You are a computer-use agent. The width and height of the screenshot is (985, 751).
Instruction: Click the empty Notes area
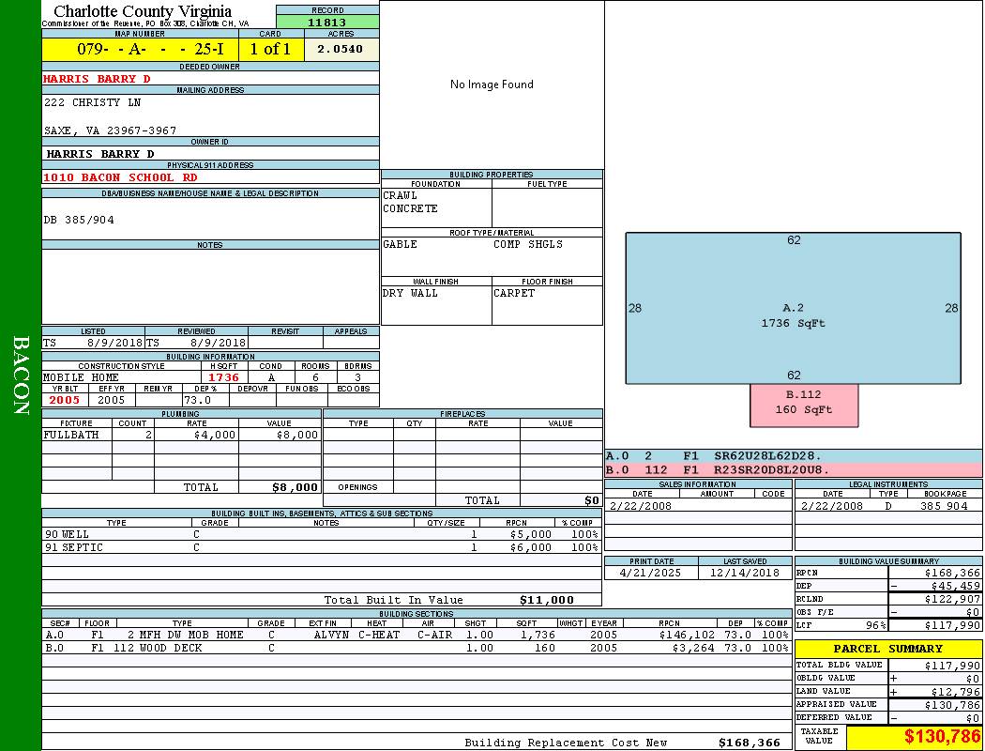[x=210, y=286]
